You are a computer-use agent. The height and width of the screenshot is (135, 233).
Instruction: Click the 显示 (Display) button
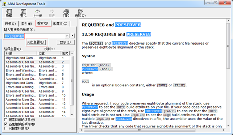[x=65, y=42]
